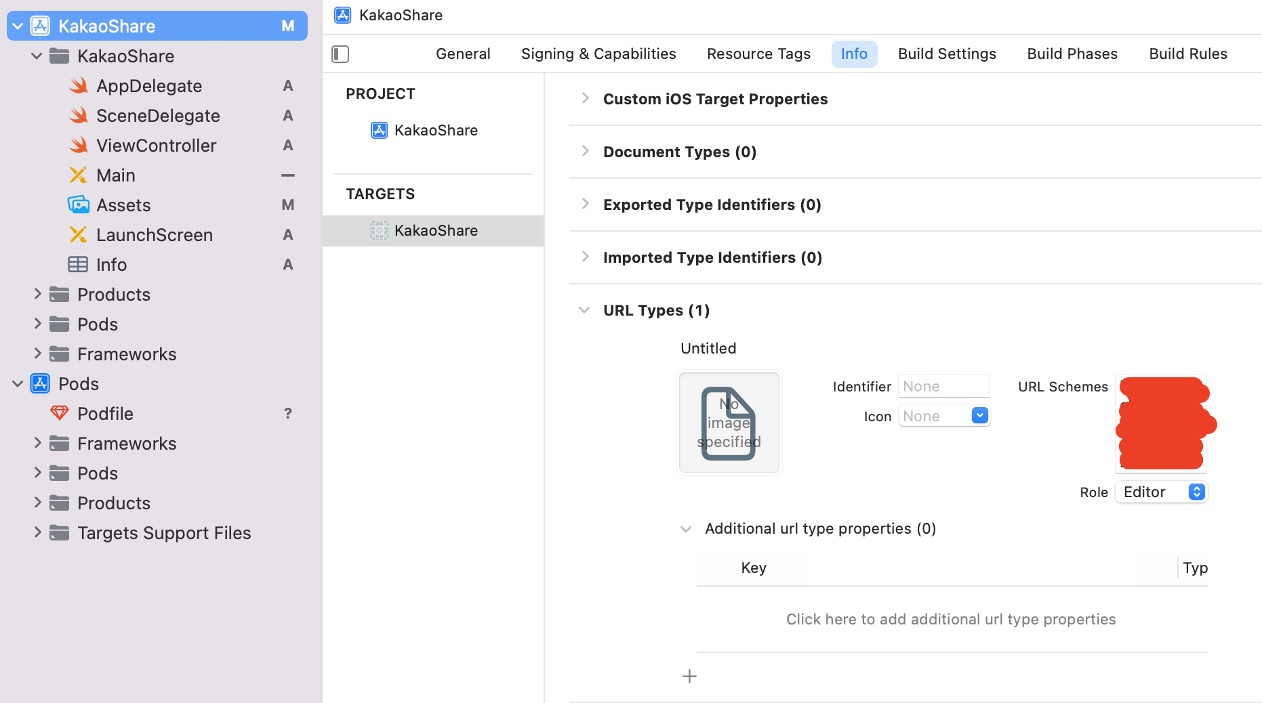
Task: Expand Frameworks folder under KakaoShare project
Action: (37, 353)
